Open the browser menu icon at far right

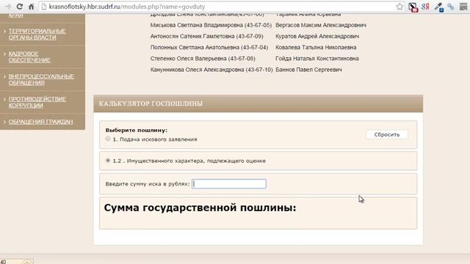coord(463,7)
